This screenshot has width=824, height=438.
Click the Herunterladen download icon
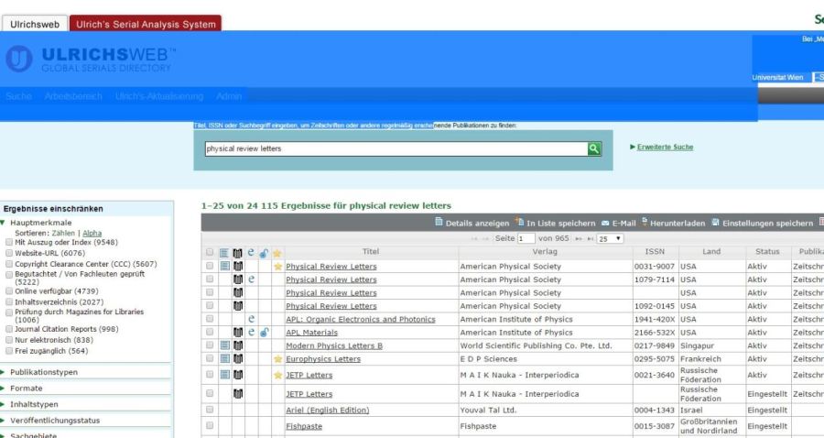[x=645, y=223]
